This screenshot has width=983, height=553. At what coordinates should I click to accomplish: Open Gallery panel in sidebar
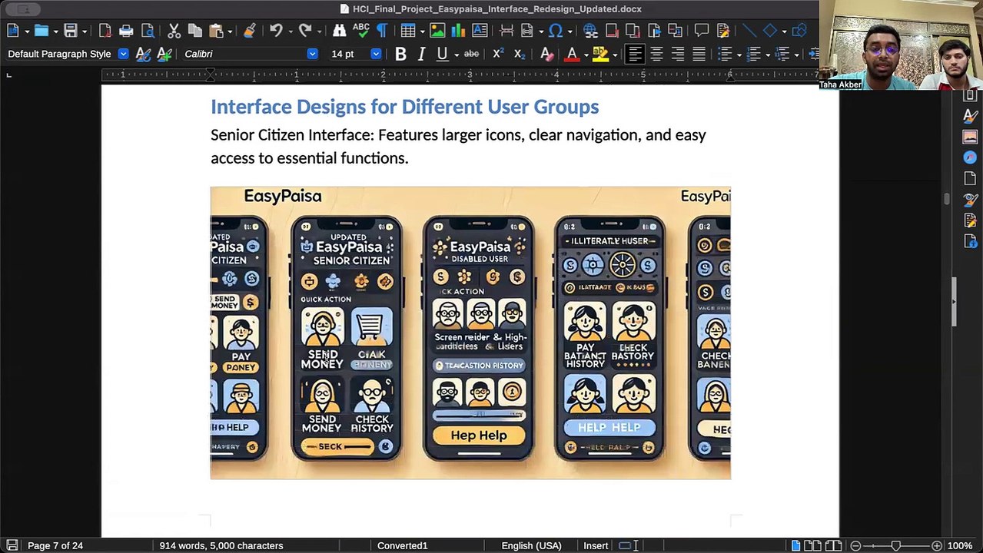coord(970,137)
